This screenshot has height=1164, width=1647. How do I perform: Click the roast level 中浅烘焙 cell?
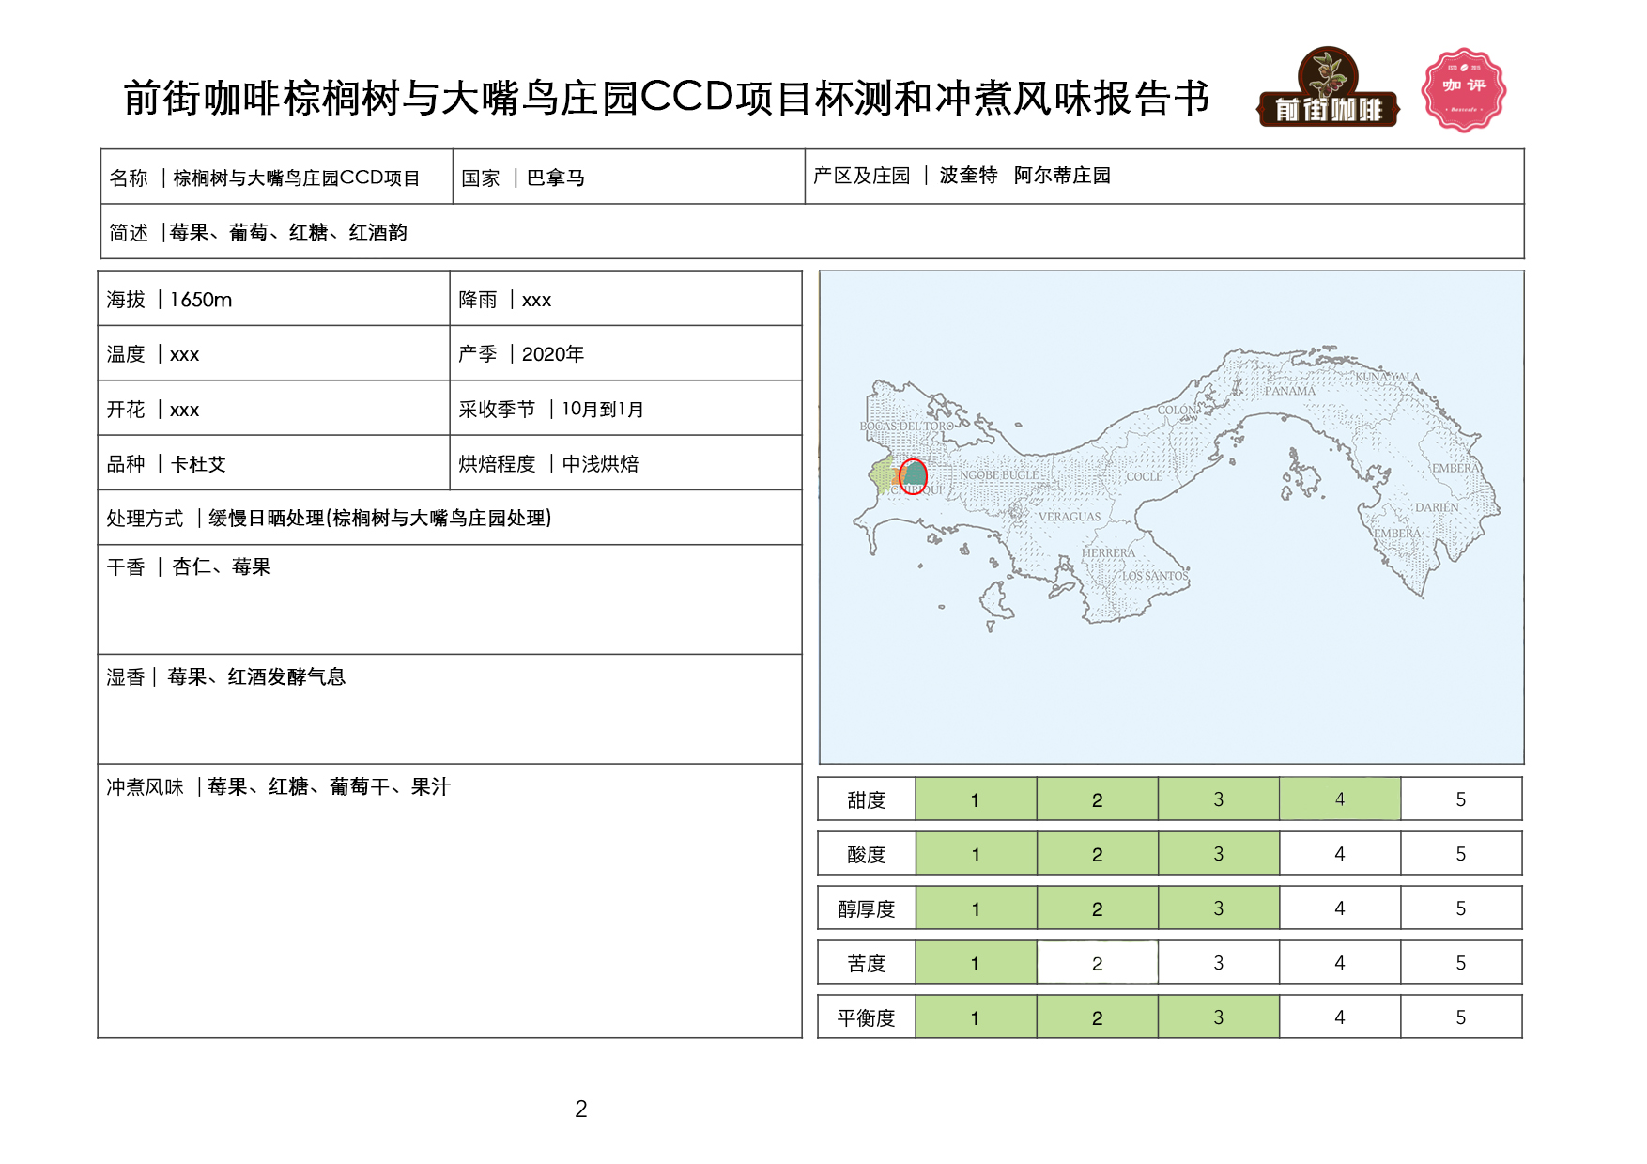point(624,464)
